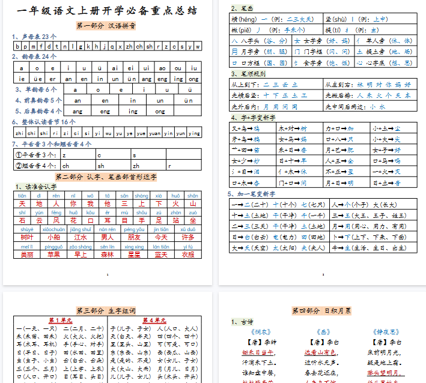Click the heading 2、笔画
This screenshot has height=383, width=426.
point(242,8)
